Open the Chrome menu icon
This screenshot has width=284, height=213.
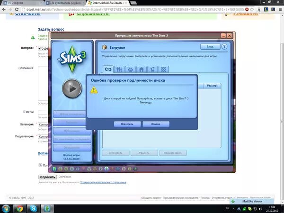click(280, 9)
